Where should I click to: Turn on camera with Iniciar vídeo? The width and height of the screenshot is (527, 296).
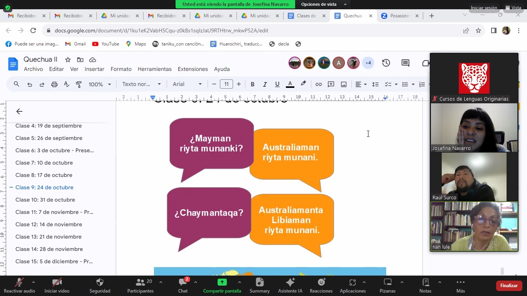point(57,286)
